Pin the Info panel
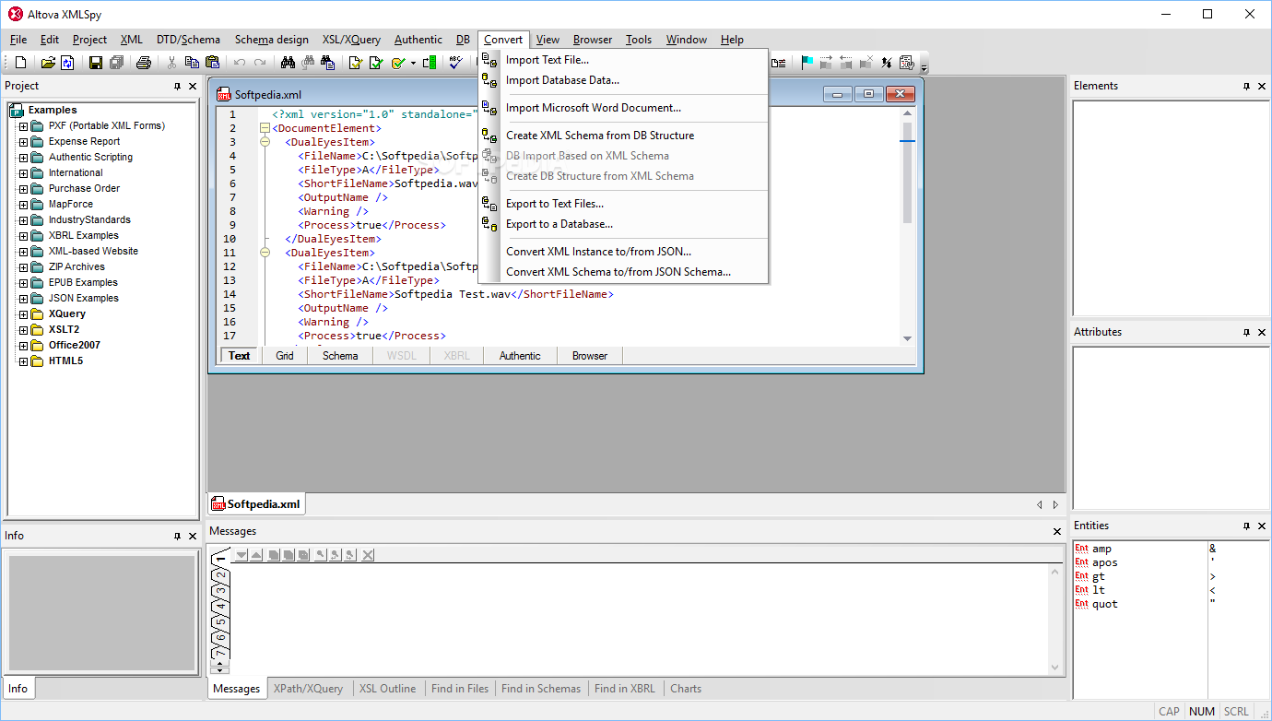 178,536
